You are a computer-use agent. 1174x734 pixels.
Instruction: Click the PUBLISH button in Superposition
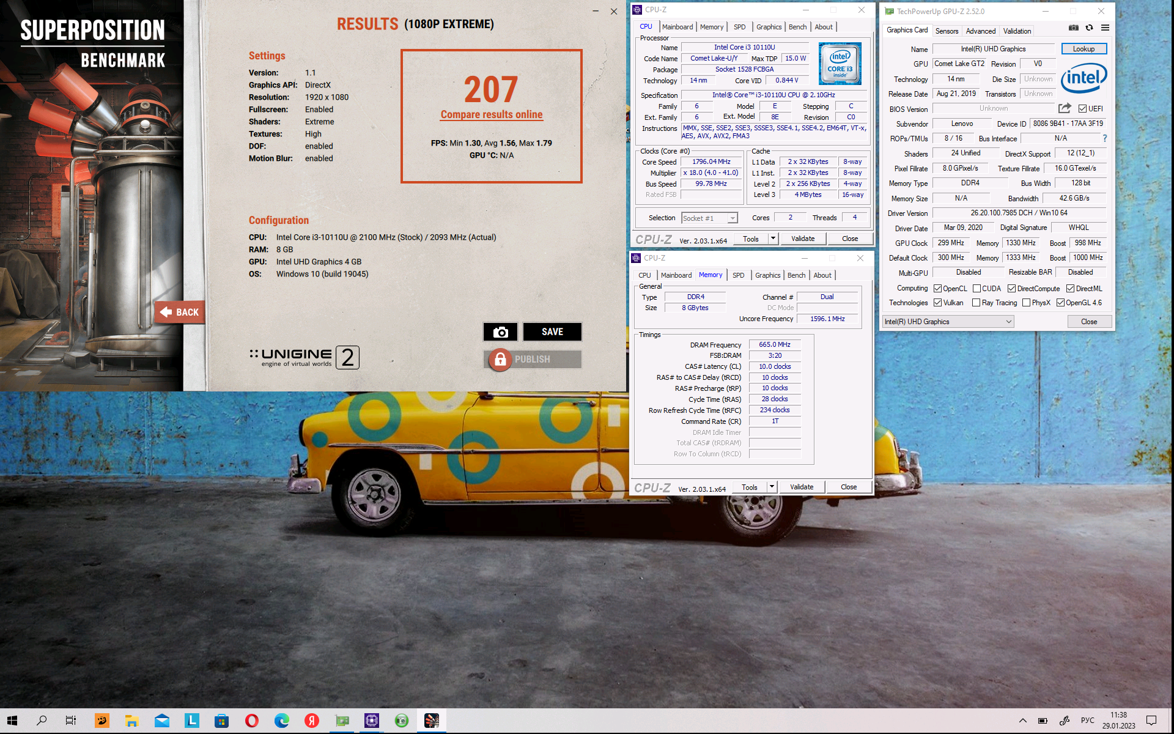533,360
